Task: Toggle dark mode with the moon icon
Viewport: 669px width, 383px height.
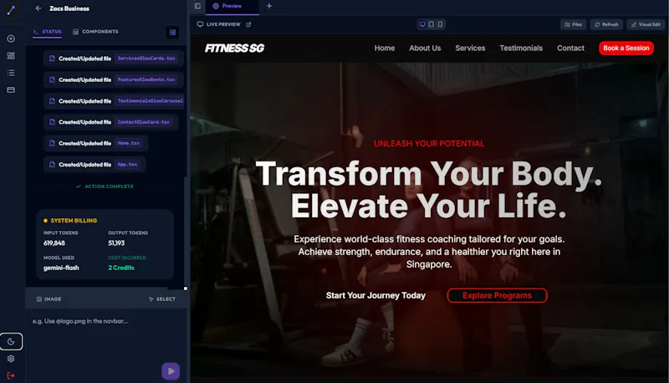Action: (x=11, y=342)
